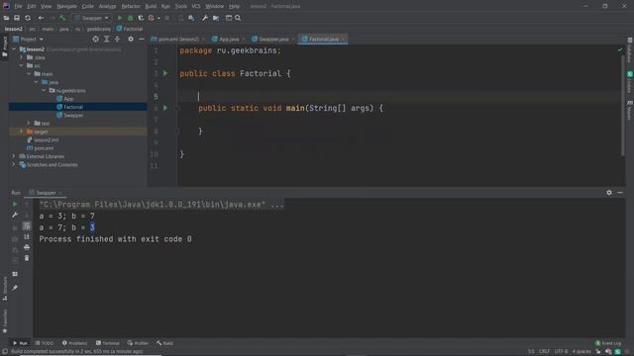The image size is (634, 356).
Task: Open the VCS menu
Action: click(196, 6)
